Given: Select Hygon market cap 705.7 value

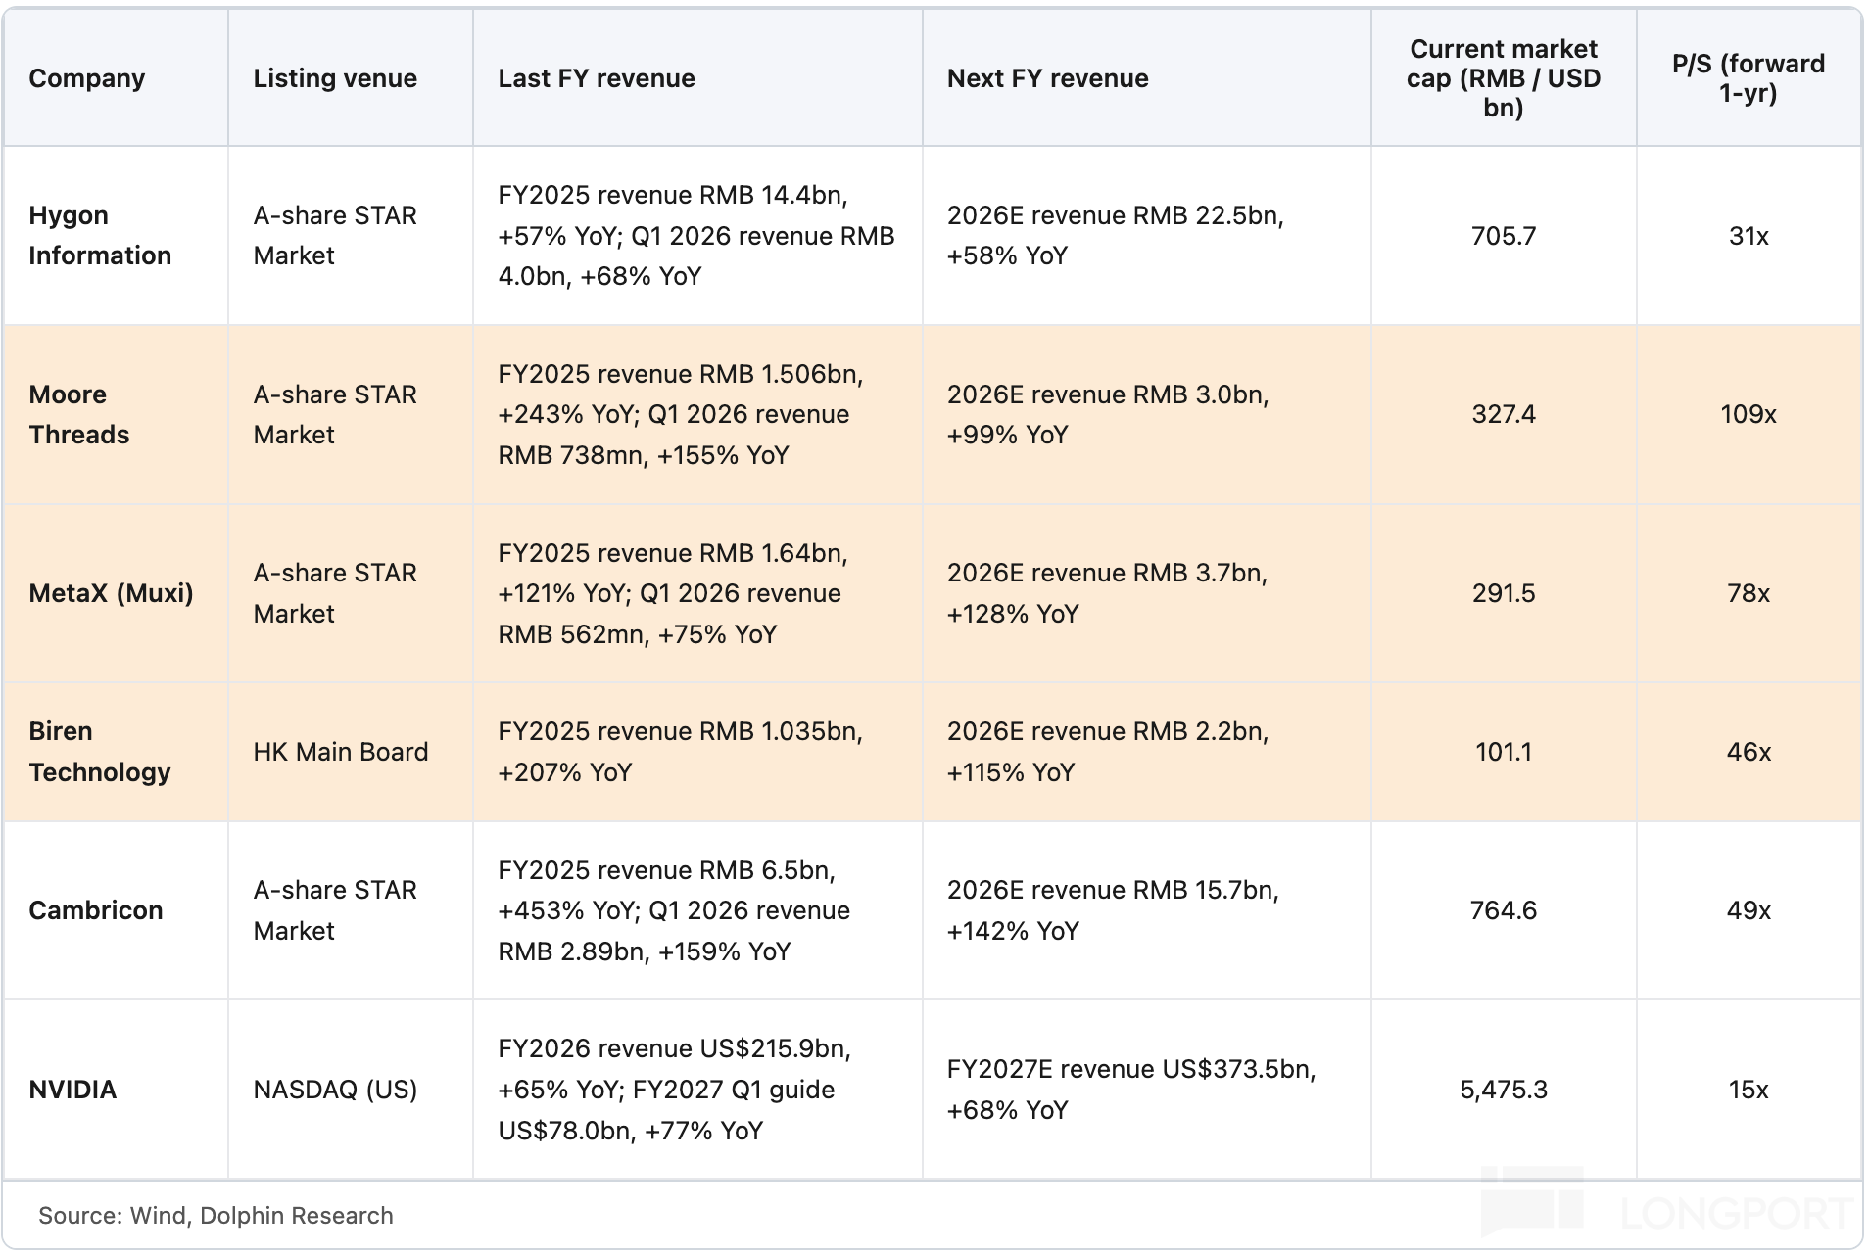Looking at the screenshot, I should pos(1504,236).
